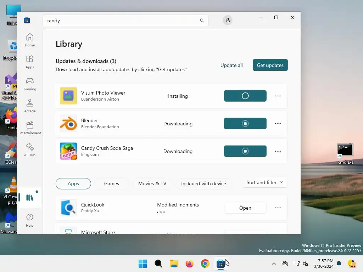This screenshot has width=363, height=272.
Task: Click Visum Photo Viewer installing progress button
Action: coord(245,96)
